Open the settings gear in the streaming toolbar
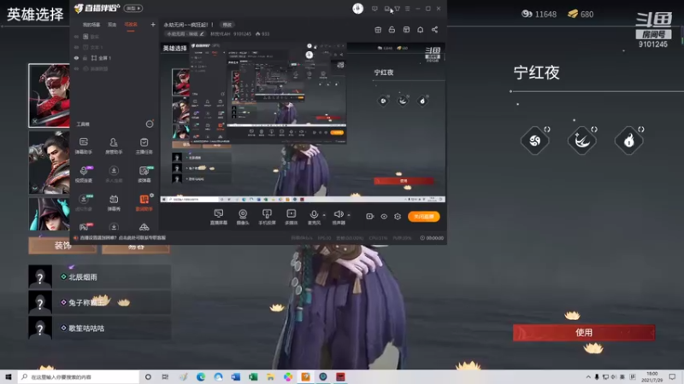Image resolution: width=684 pixels, height=384 pixels. click(398, 217)
